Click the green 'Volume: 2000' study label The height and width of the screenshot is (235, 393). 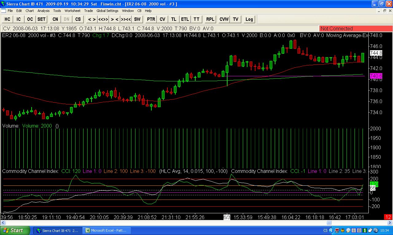click(37, 126)
